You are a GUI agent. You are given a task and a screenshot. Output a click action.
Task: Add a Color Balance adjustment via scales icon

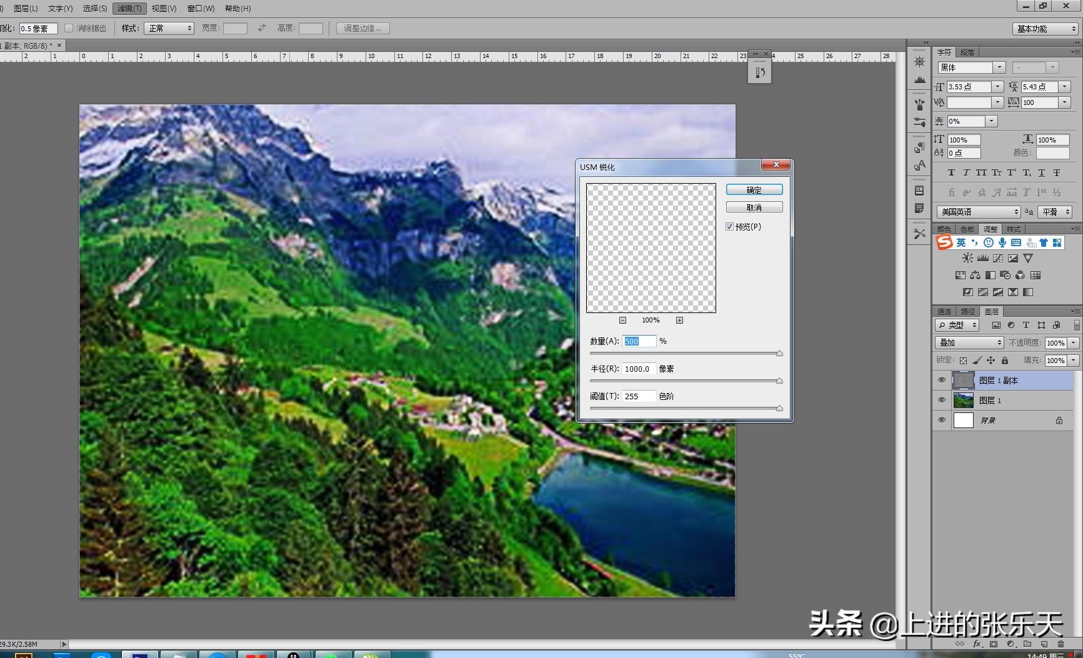coord(975,276)
